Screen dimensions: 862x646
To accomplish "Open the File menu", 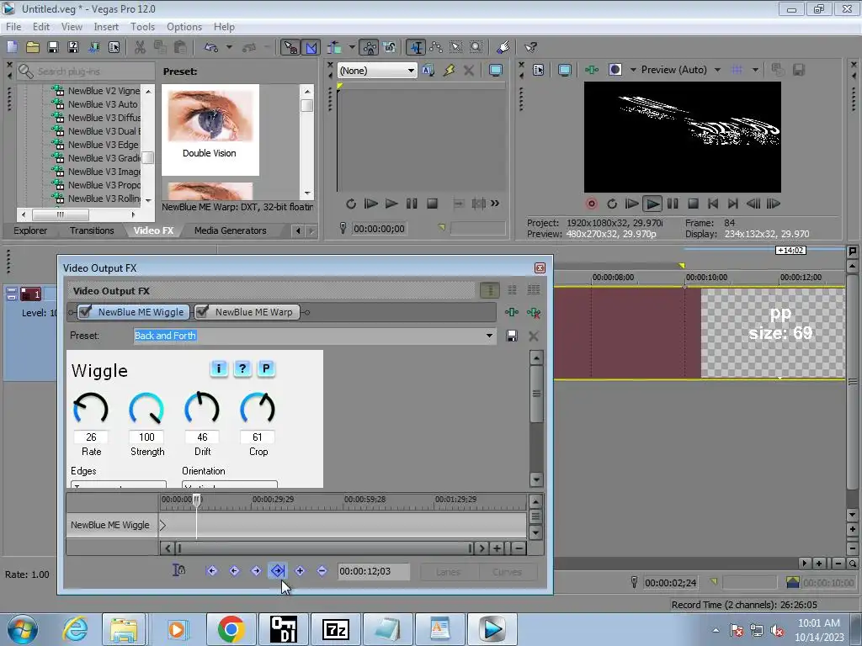I will [x=13, y=27].
